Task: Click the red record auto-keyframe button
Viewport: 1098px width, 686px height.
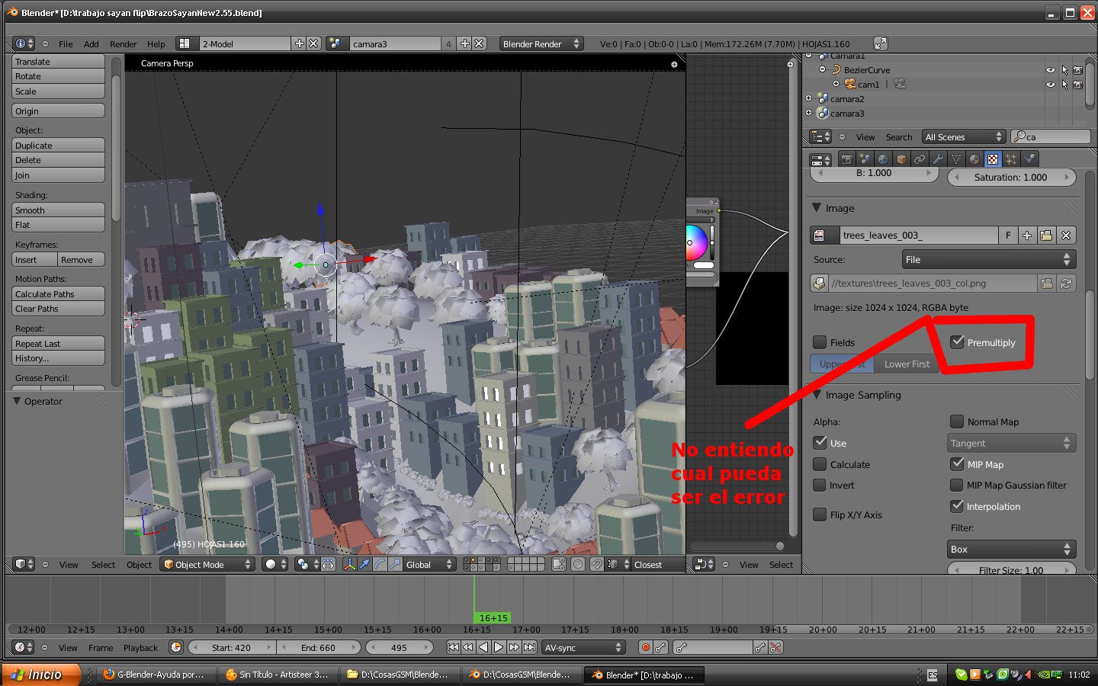Action: coord(646,647)
